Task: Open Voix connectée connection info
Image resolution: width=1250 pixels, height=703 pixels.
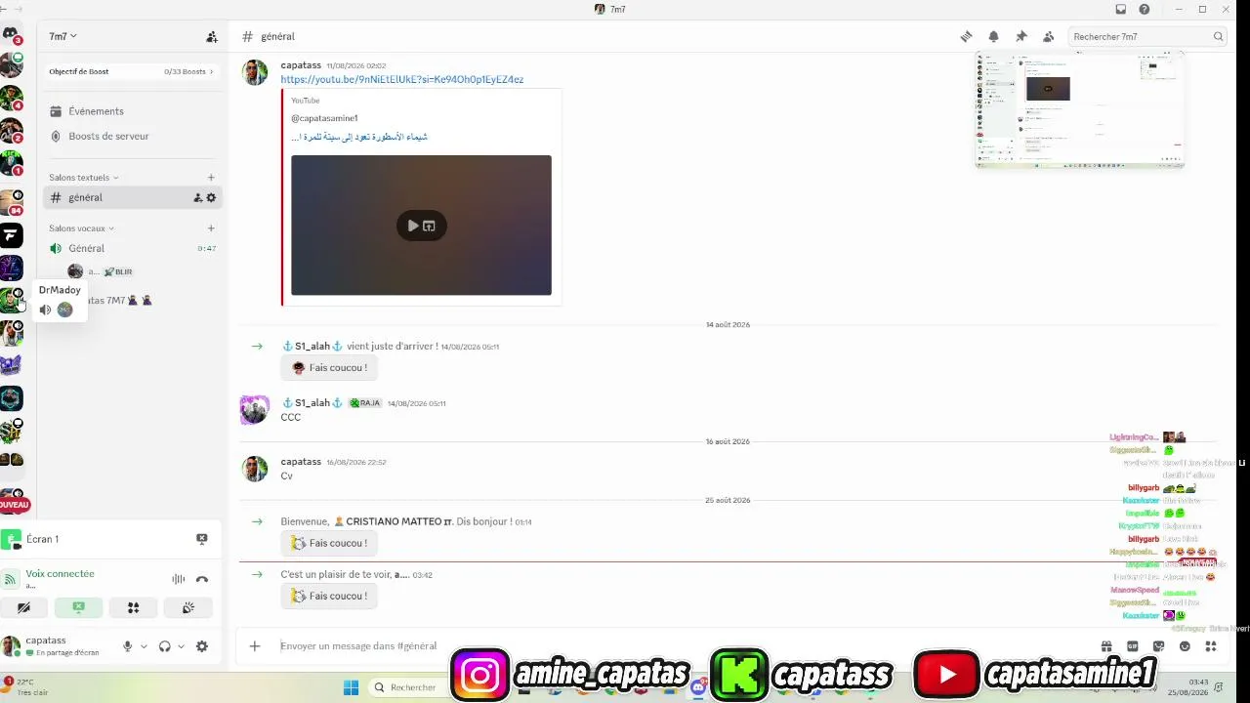Action: click(x=60, y=574)
